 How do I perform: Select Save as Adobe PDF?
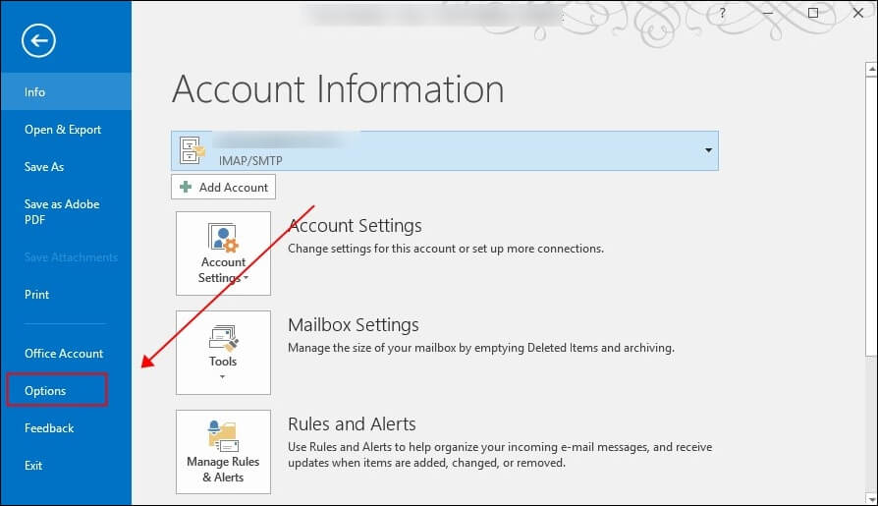click(x=62, y=212)
